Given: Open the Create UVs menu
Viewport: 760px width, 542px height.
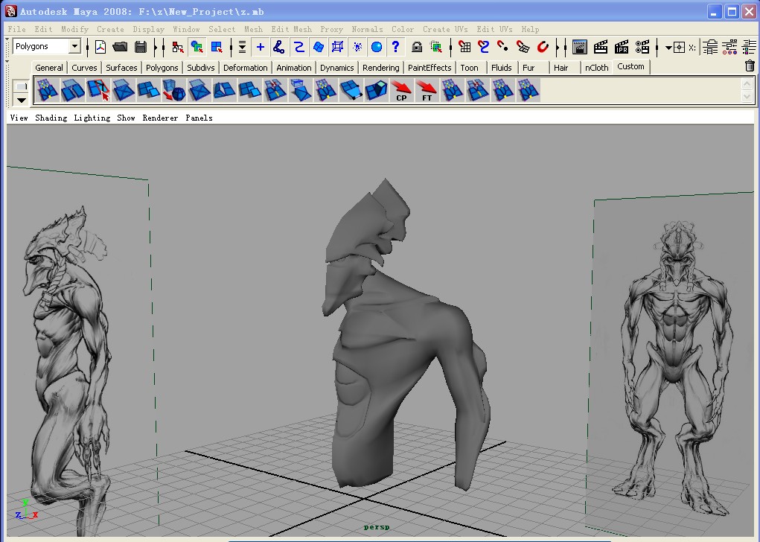Looking at the screenshot, I should pos(445,29).
